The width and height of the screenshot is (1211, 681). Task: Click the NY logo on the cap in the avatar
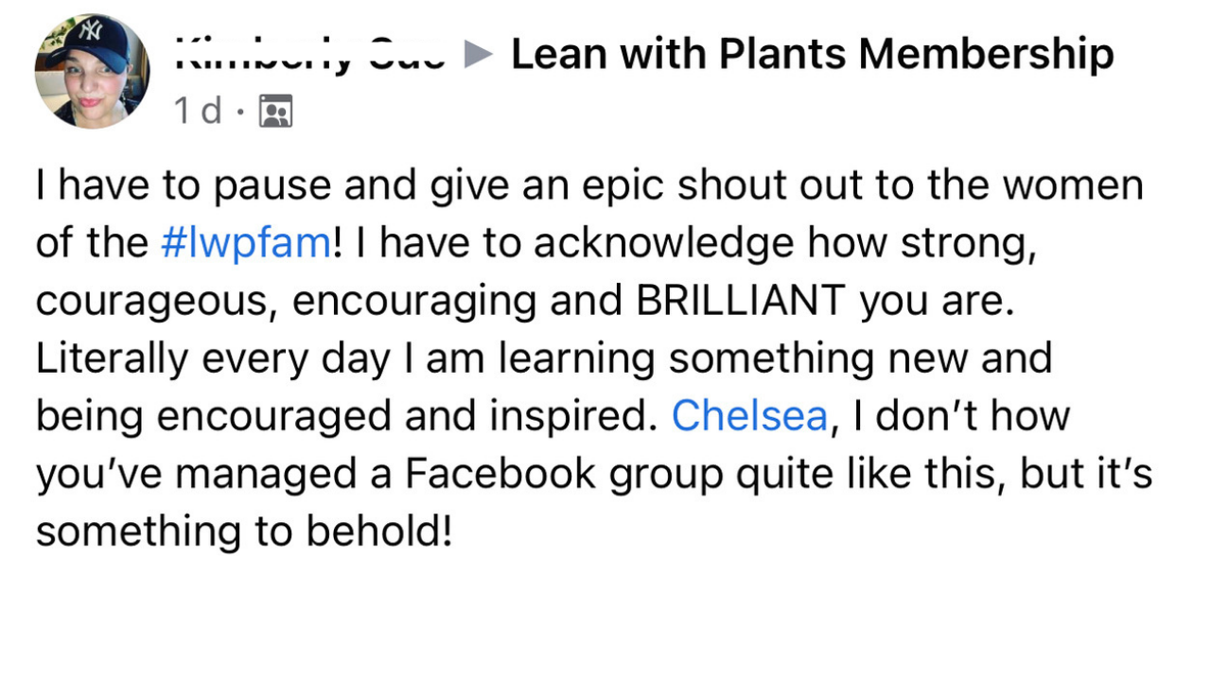[91, 32]
